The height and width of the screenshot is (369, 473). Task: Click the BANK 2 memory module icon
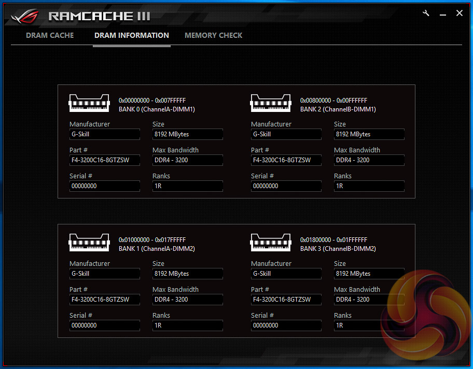coord(271,104)
